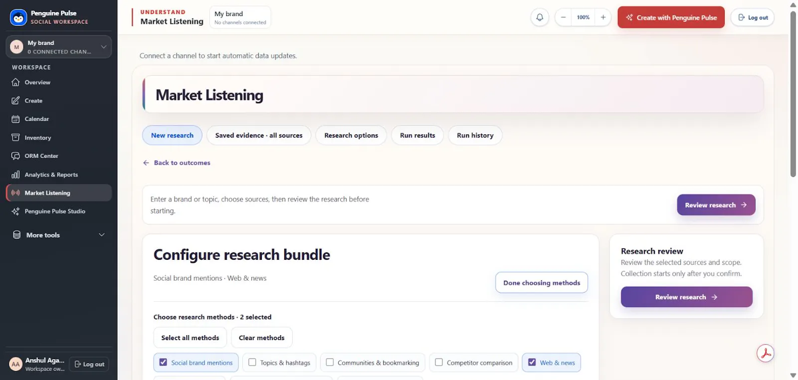Click the AA user avatar

pyautogui.click(x=16, y=364)
